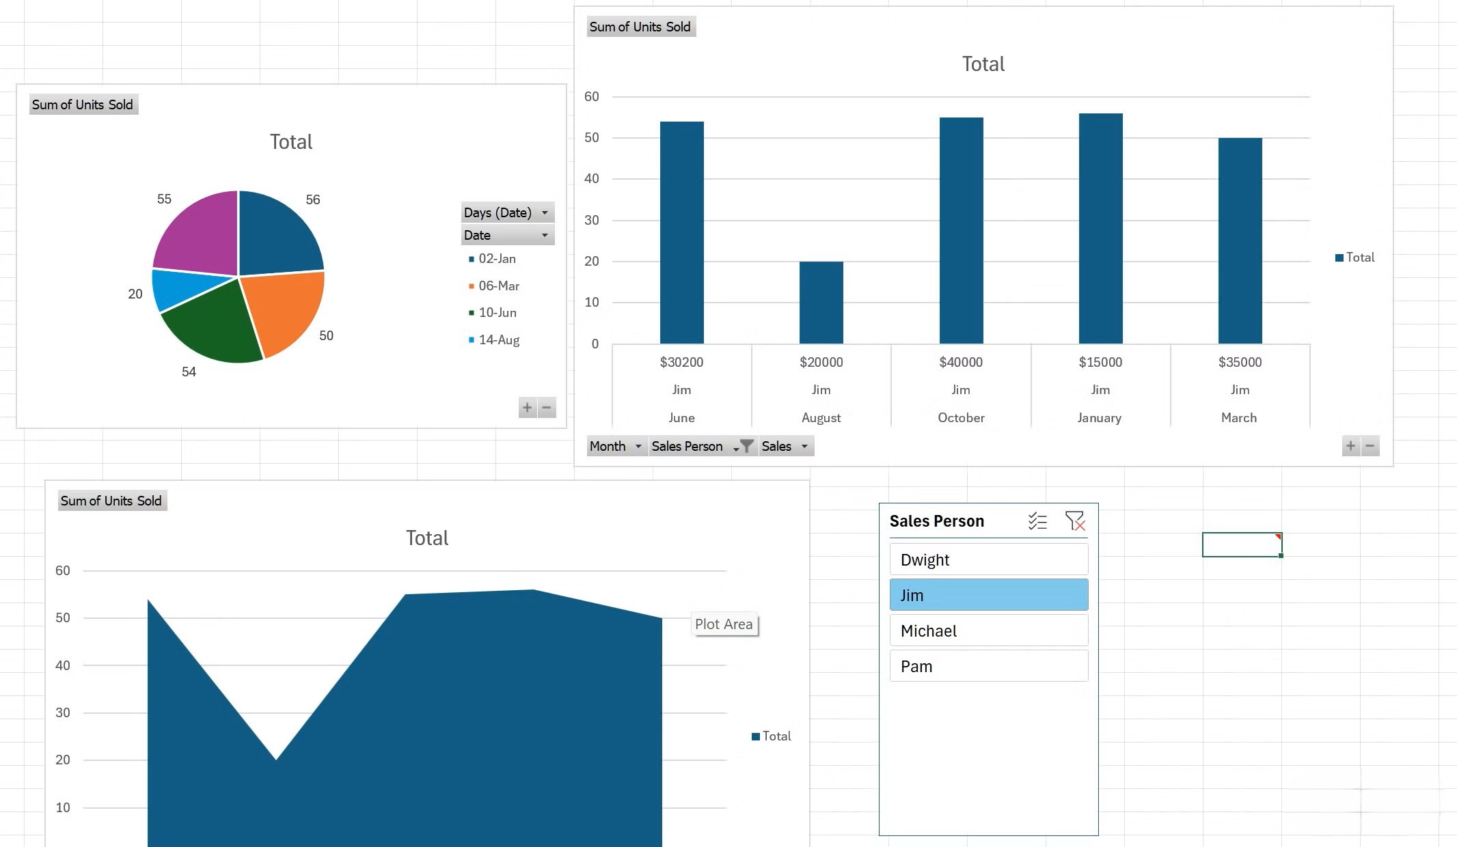Click the Sum of Units Sold button on area chart
Image resolution: width=1457 pixels, height=847 pixels.
coord(111,500)
